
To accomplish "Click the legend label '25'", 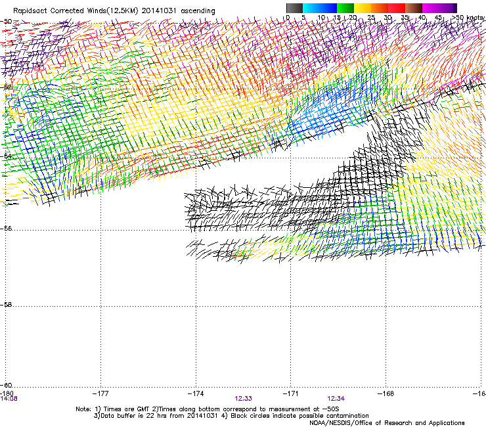I will pos(371,18).
